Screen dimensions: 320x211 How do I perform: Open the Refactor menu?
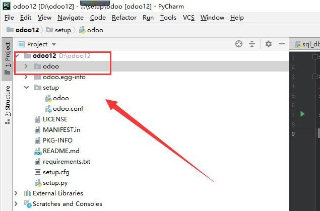[124, 18]
